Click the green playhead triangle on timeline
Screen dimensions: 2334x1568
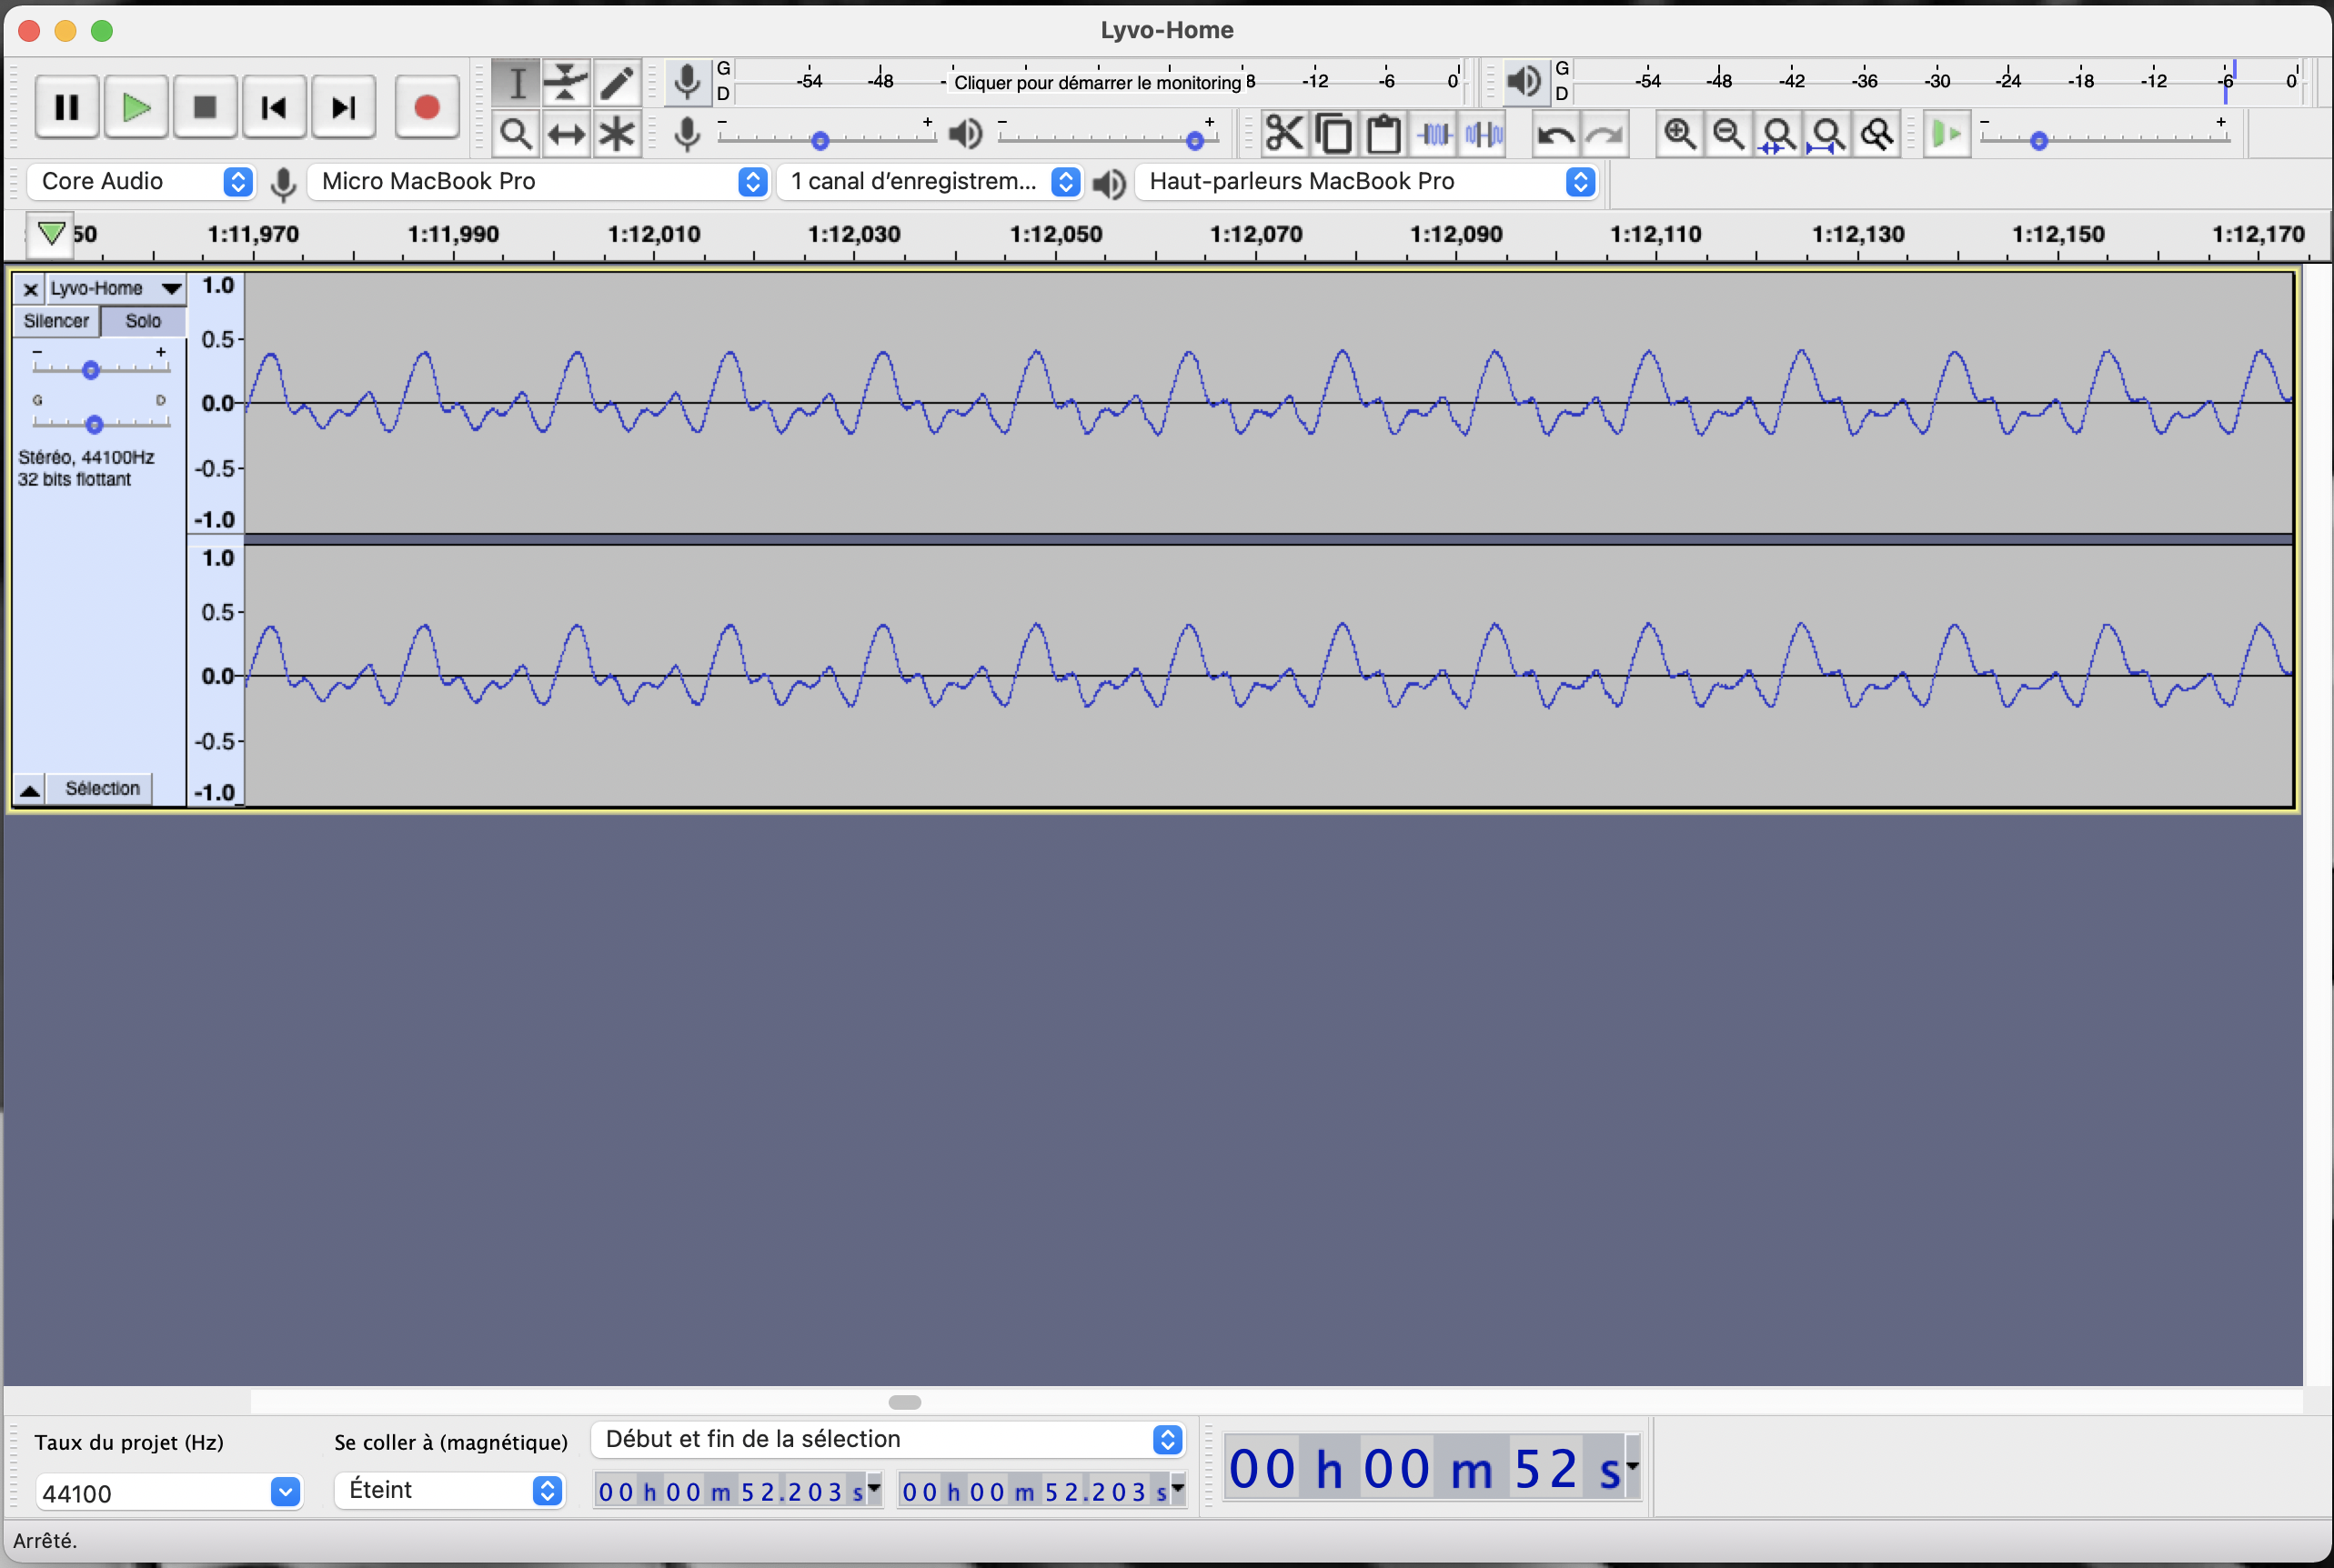point(51,234)
